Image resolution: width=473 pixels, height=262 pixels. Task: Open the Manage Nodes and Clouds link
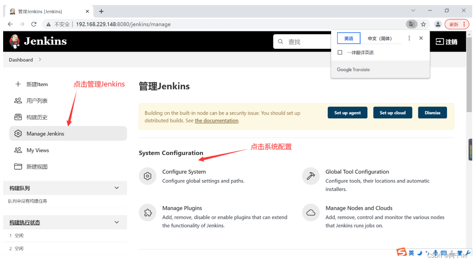[359, 208]
